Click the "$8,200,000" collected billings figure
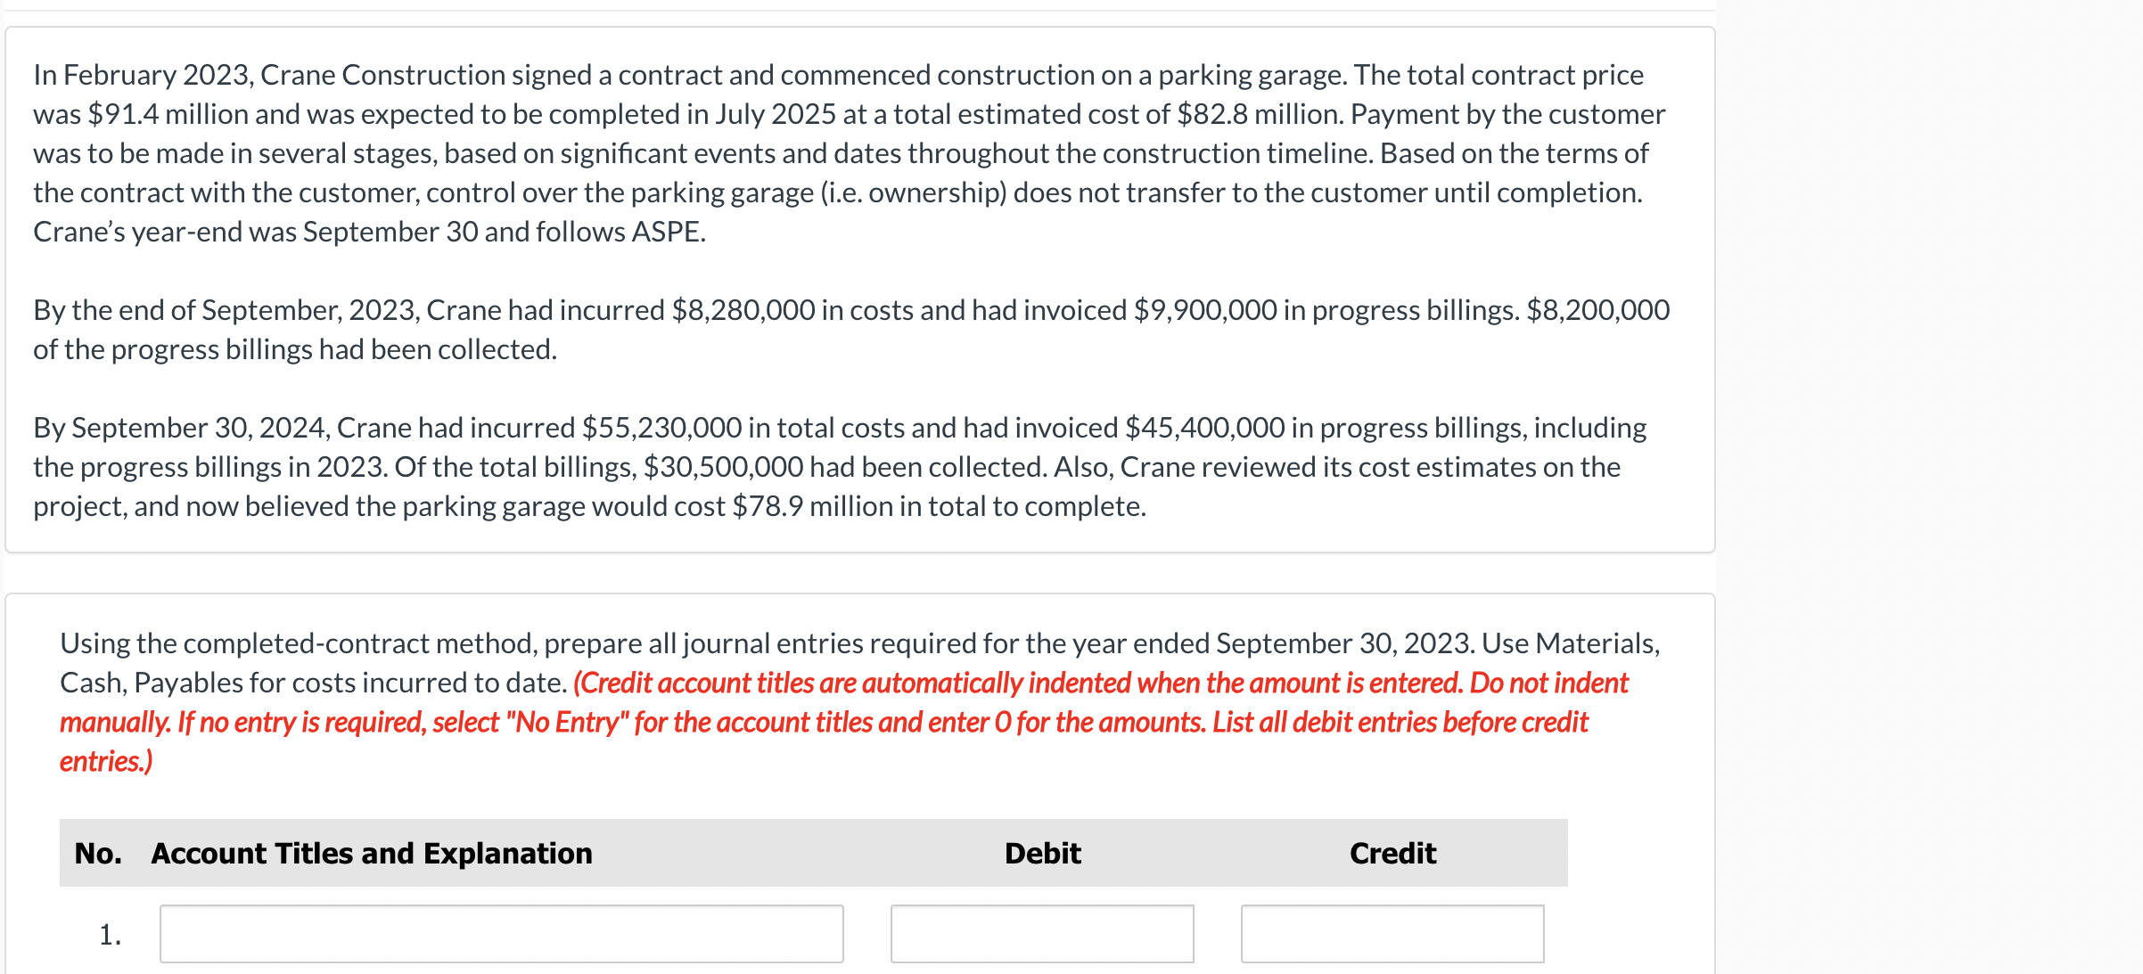This screenshot has width=2143, height=974. click(x=1597, y=310)
